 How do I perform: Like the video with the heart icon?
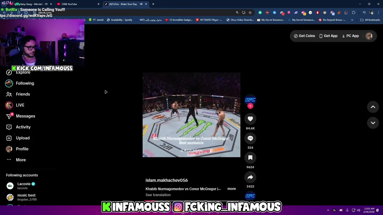(x=250, y=119)
